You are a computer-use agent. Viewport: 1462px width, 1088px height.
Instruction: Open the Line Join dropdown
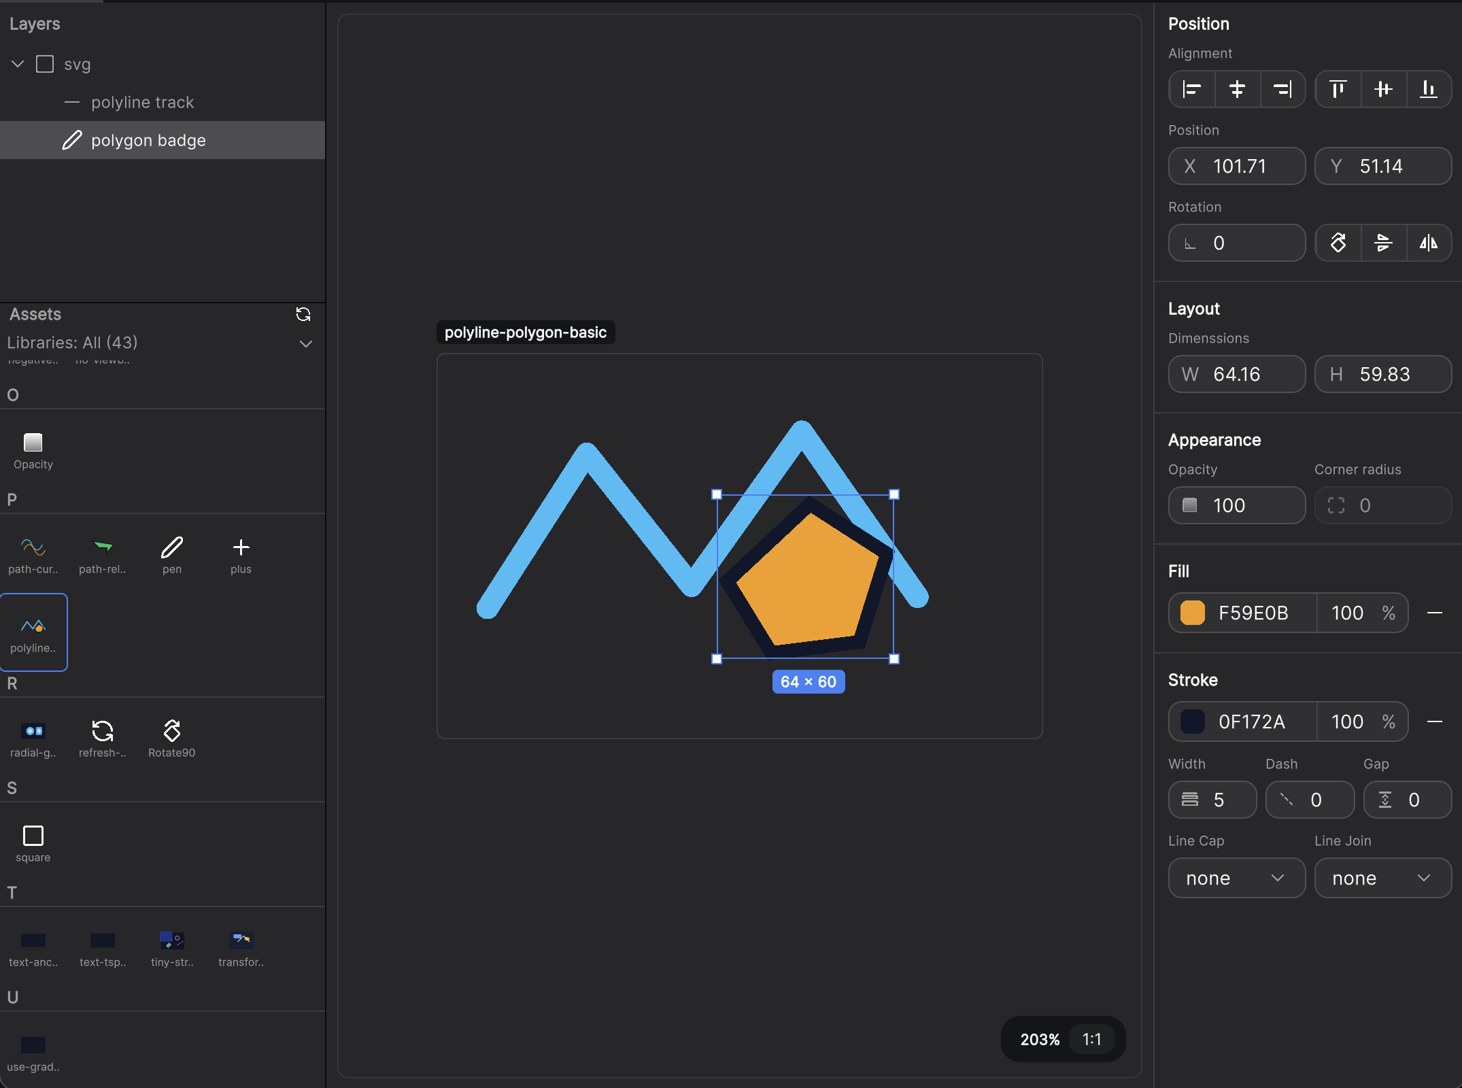pyautogui.click(x=1382, y=878)
